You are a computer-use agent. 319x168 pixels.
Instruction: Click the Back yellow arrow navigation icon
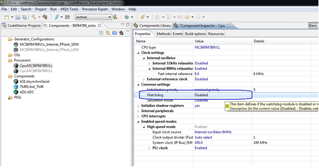tap(187, 17)
